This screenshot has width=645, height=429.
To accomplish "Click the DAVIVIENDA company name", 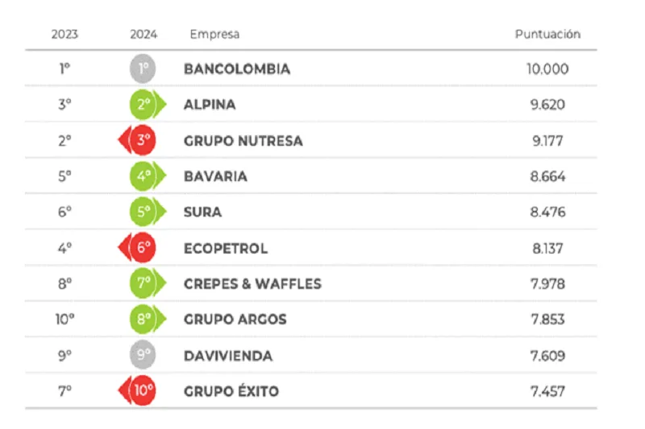I will tap(228, 355).
